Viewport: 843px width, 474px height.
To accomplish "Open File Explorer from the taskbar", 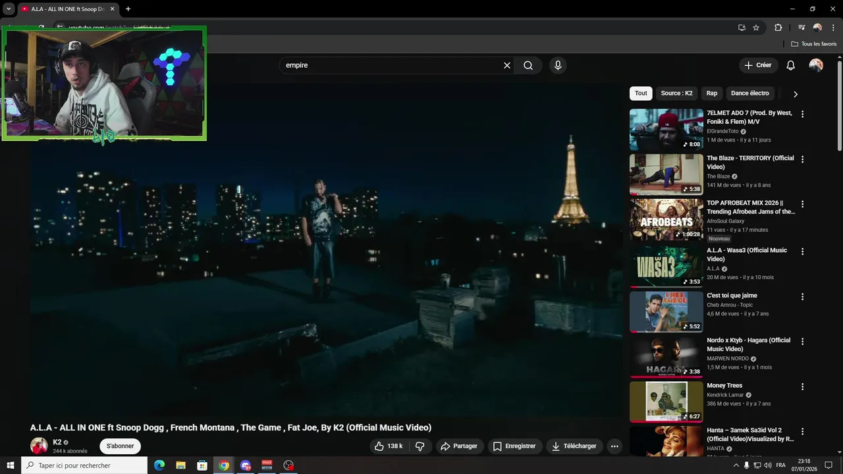I will (x=180, y=465).
